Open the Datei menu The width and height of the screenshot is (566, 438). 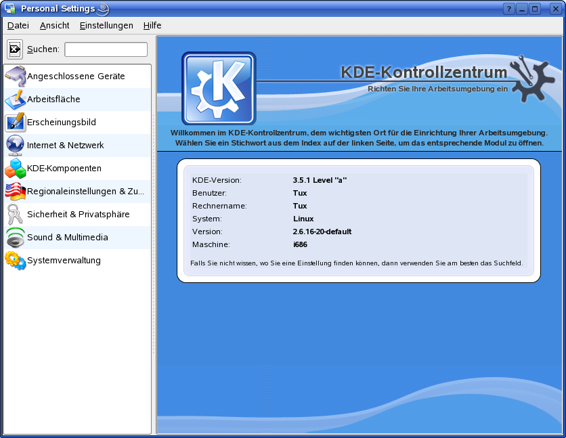point(18,26)
